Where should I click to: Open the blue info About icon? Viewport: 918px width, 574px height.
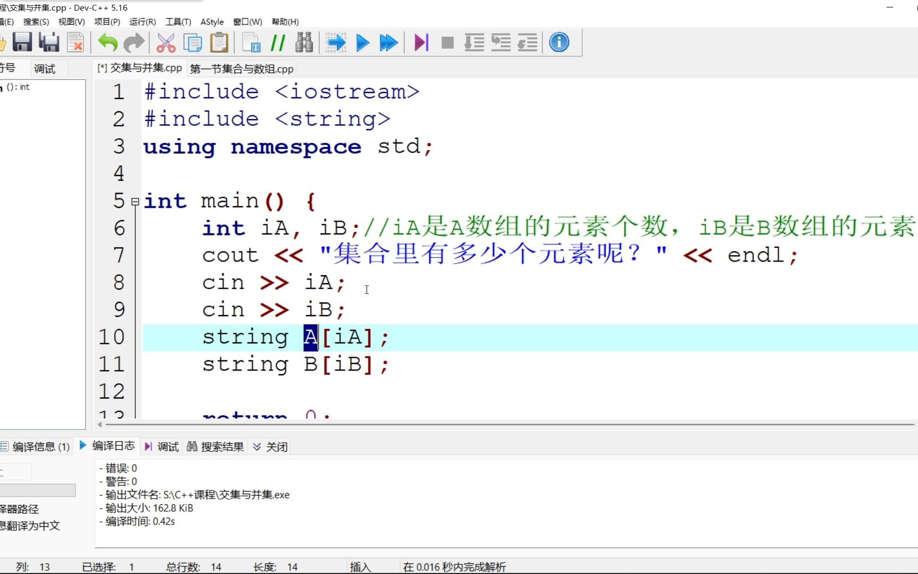coord(559,43)
